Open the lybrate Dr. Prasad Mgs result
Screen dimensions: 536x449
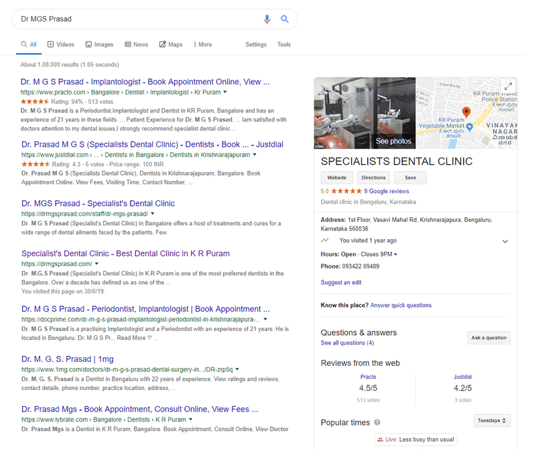139,409
